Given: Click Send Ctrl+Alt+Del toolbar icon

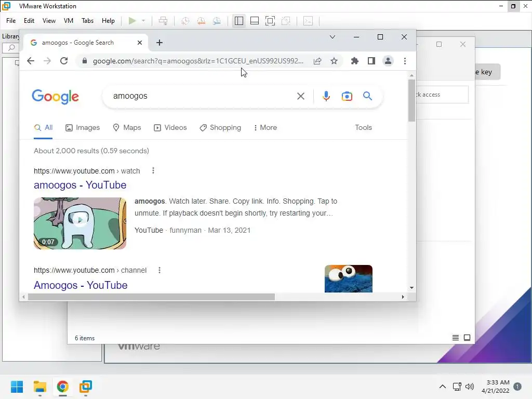Looking at the screenshot, I should coord(163,21).
